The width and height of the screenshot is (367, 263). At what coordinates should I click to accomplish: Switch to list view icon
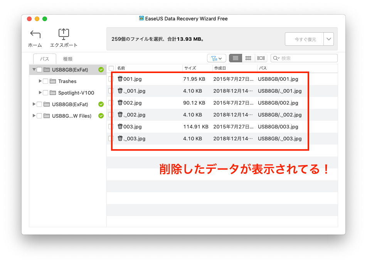tap(235, 58)
